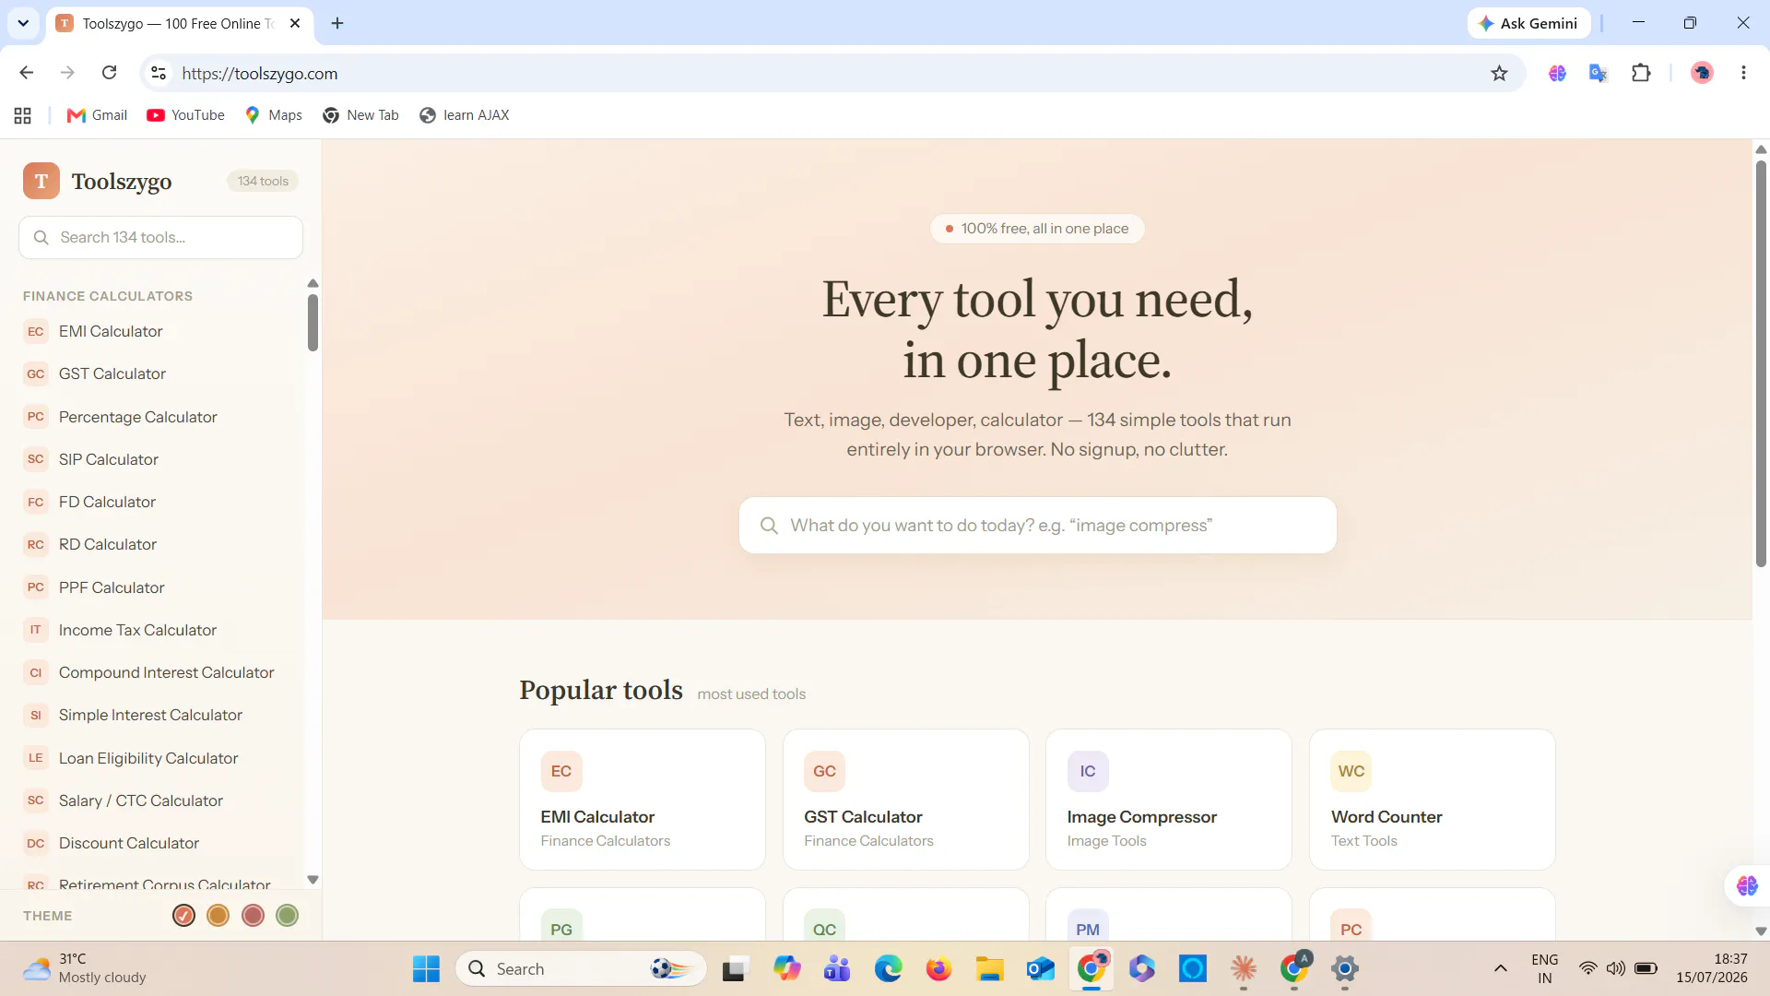The height and width of the screenshot is (996, 1770).
Task: Select the green theme color swatch
Action: pyautogui.click(x=287, y=916)
